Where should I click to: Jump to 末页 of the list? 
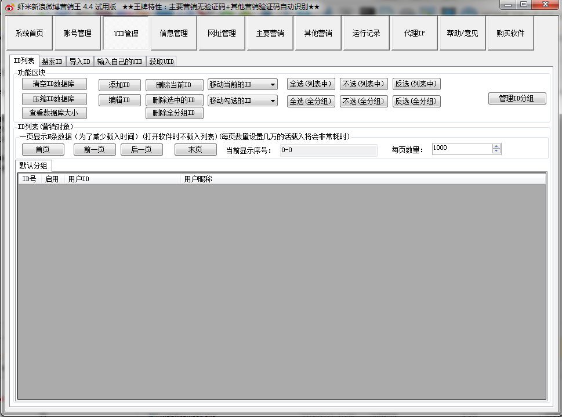coord(195,150)
